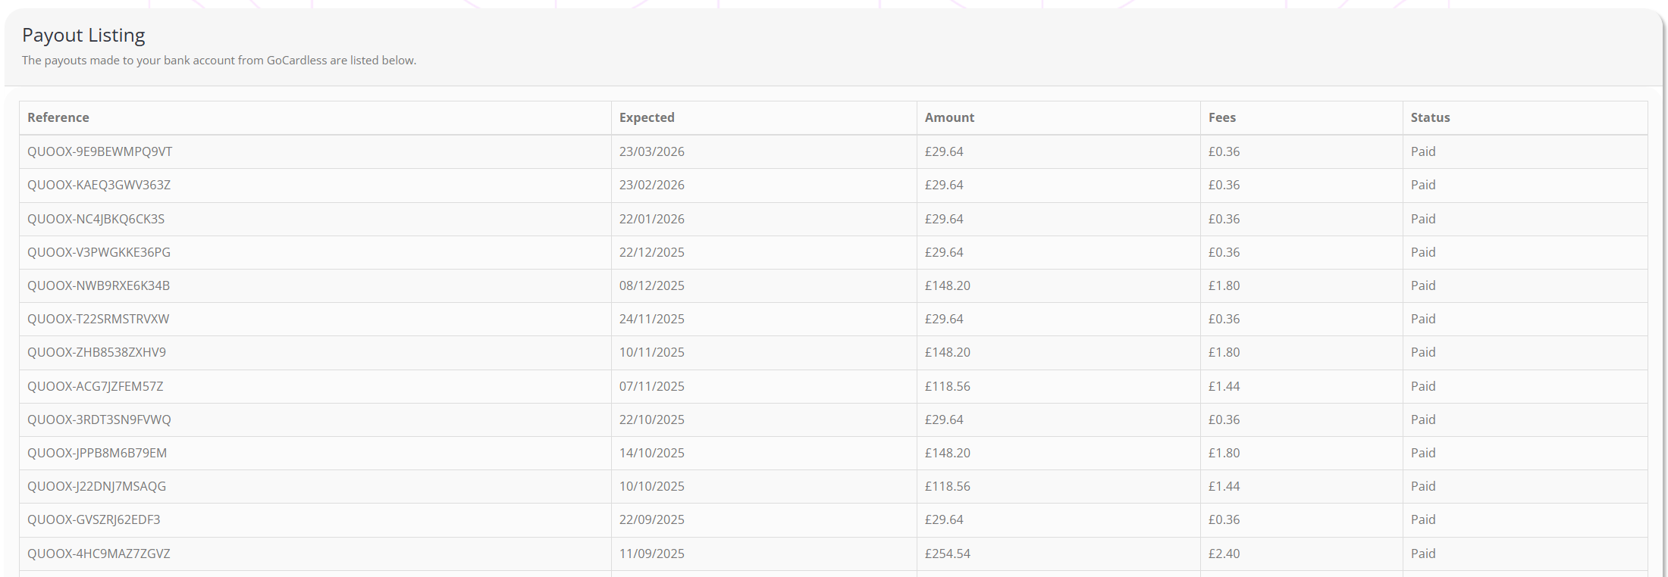The width and height of the screenshot is (1668, 577).
Task: Click the Status column header
Action: 1430,117
